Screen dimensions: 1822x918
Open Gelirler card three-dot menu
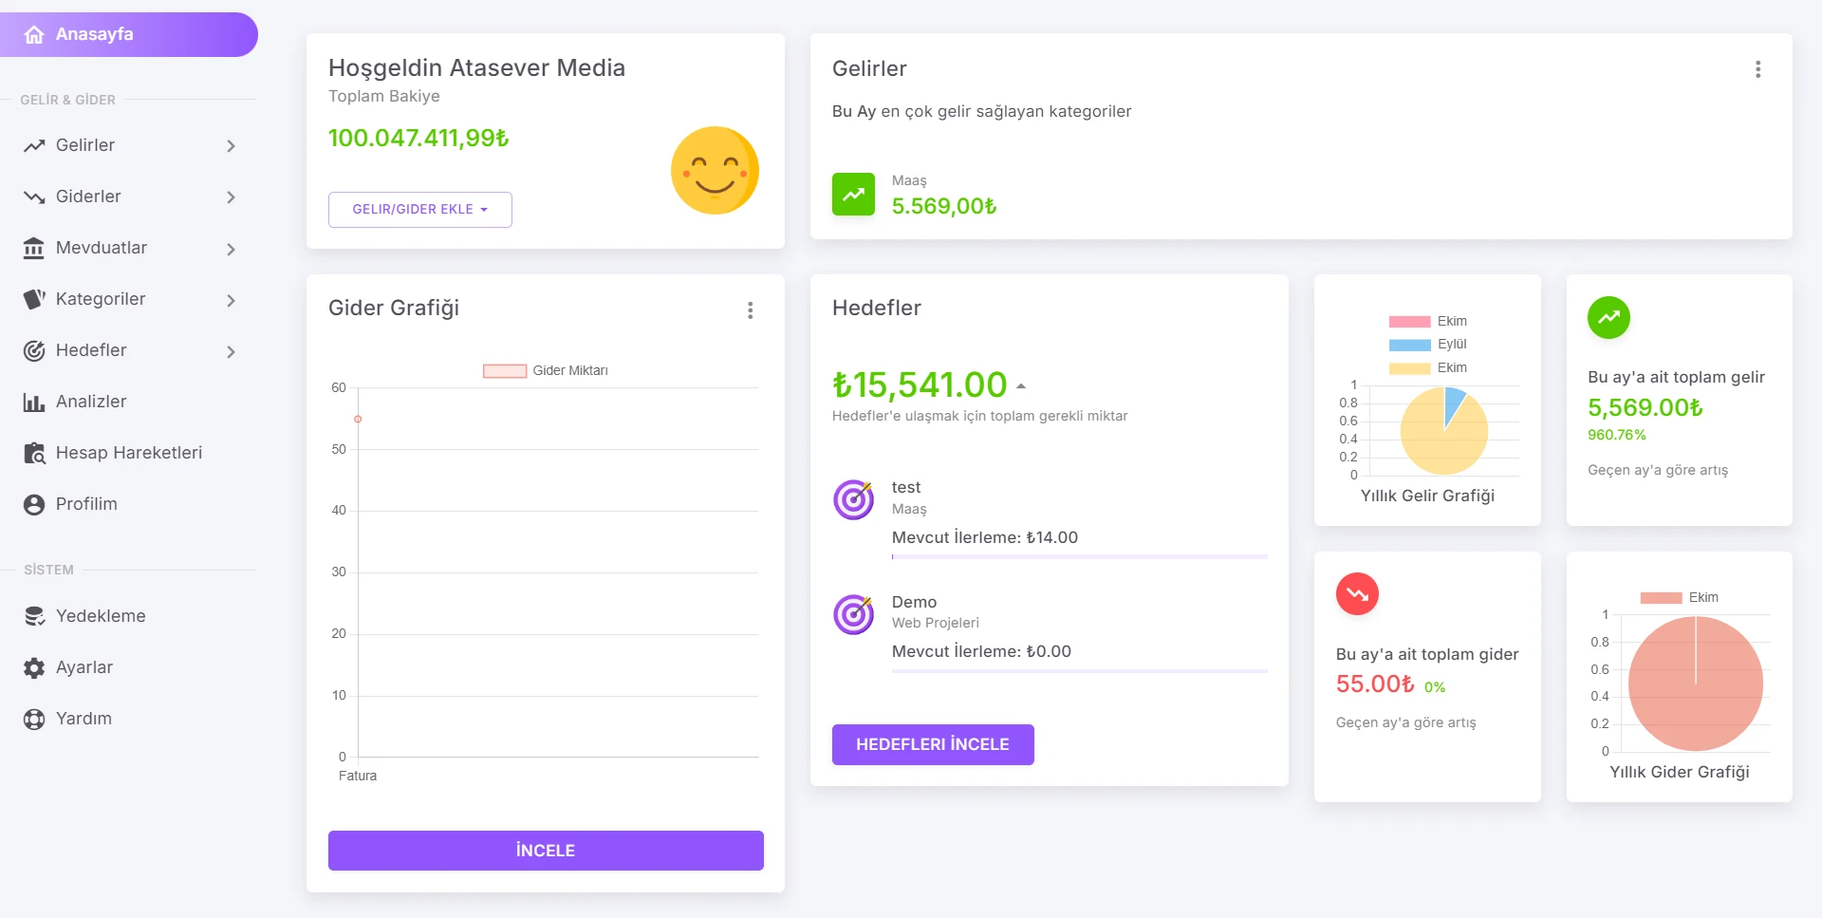1757,69
